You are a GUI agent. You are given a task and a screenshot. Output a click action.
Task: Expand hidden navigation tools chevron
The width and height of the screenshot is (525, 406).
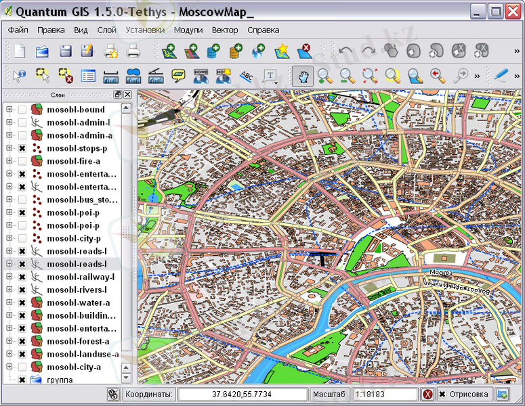[477, 76]
